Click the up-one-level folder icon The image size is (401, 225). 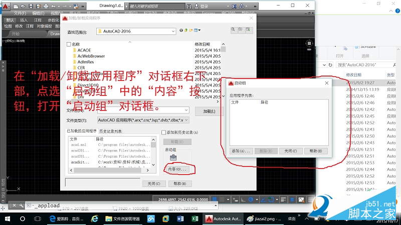pos(186,30)
